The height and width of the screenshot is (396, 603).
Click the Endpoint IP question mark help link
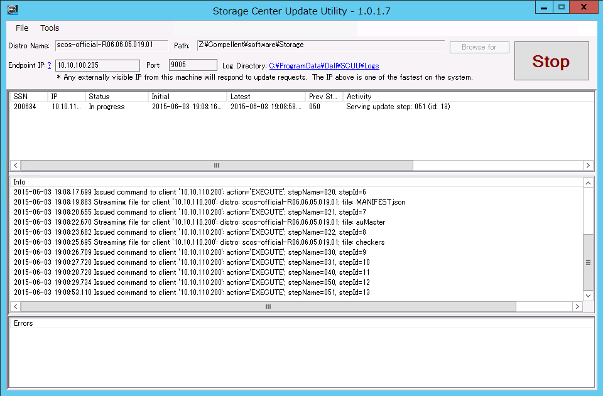point(49,65)
